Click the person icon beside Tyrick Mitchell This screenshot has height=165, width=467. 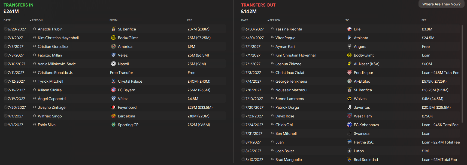pos(35,81)
